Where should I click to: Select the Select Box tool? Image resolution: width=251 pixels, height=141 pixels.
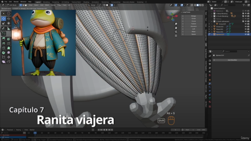tap(4, 13)
